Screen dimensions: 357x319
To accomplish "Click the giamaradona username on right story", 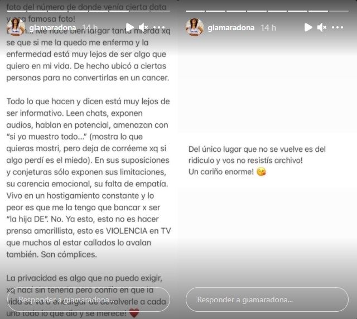I will pyautogui.click(x=231, y=28).
